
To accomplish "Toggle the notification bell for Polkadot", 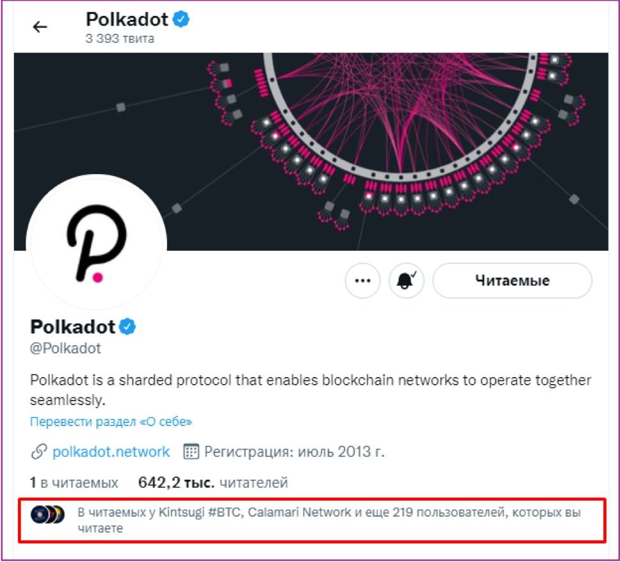I will tap(406, 281).
